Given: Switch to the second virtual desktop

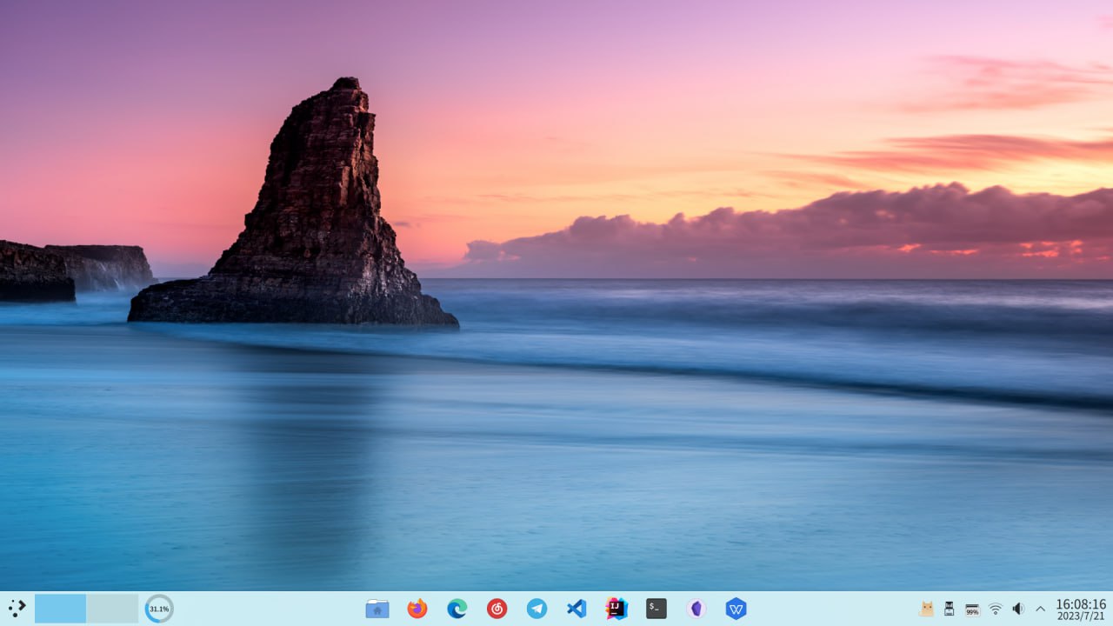Looking at the screenshot, I should click(112, 609).
